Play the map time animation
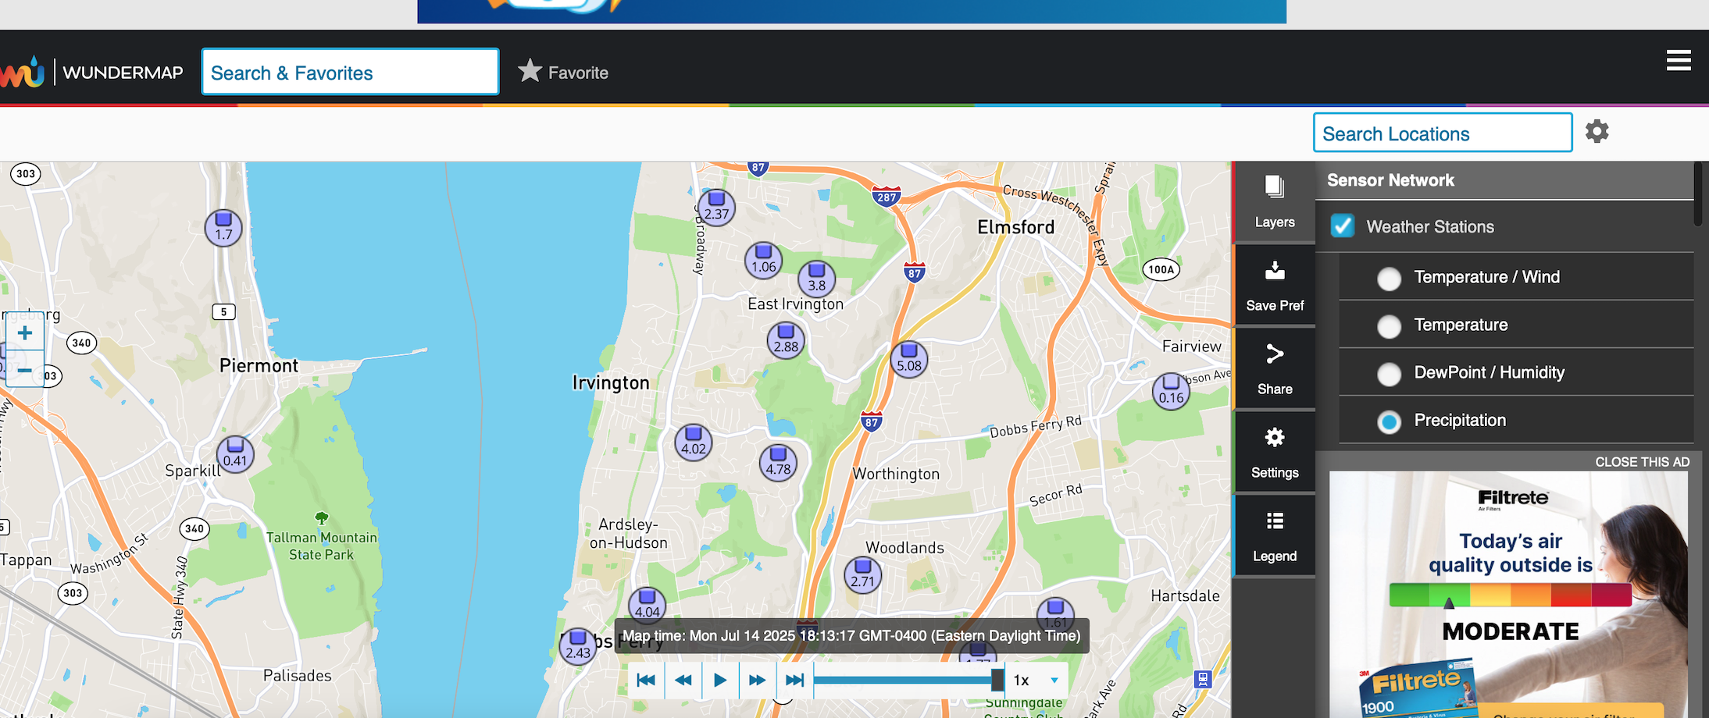Viewport: 1709px width, 718px height. [720, 680]
